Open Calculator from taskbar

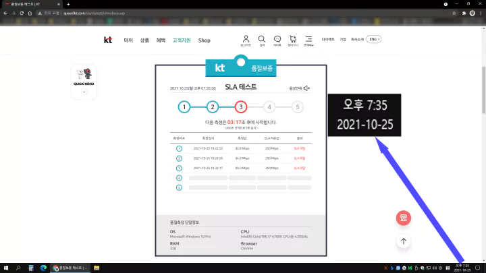click(31, 268)
